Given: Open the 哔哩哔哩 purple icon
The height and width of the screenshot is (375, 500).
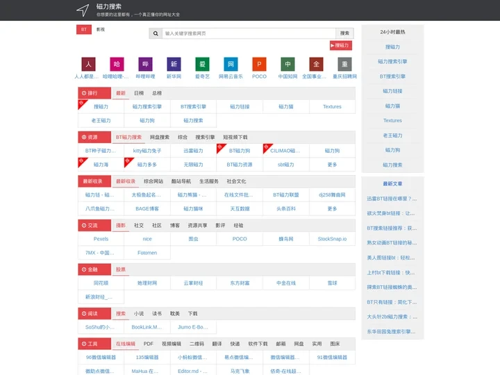Looking at the screenshot, I should (x=145, y=64).
